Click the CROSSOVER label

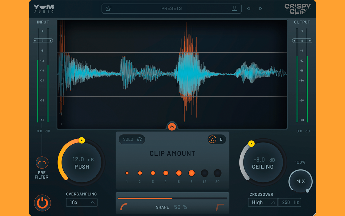261,194
